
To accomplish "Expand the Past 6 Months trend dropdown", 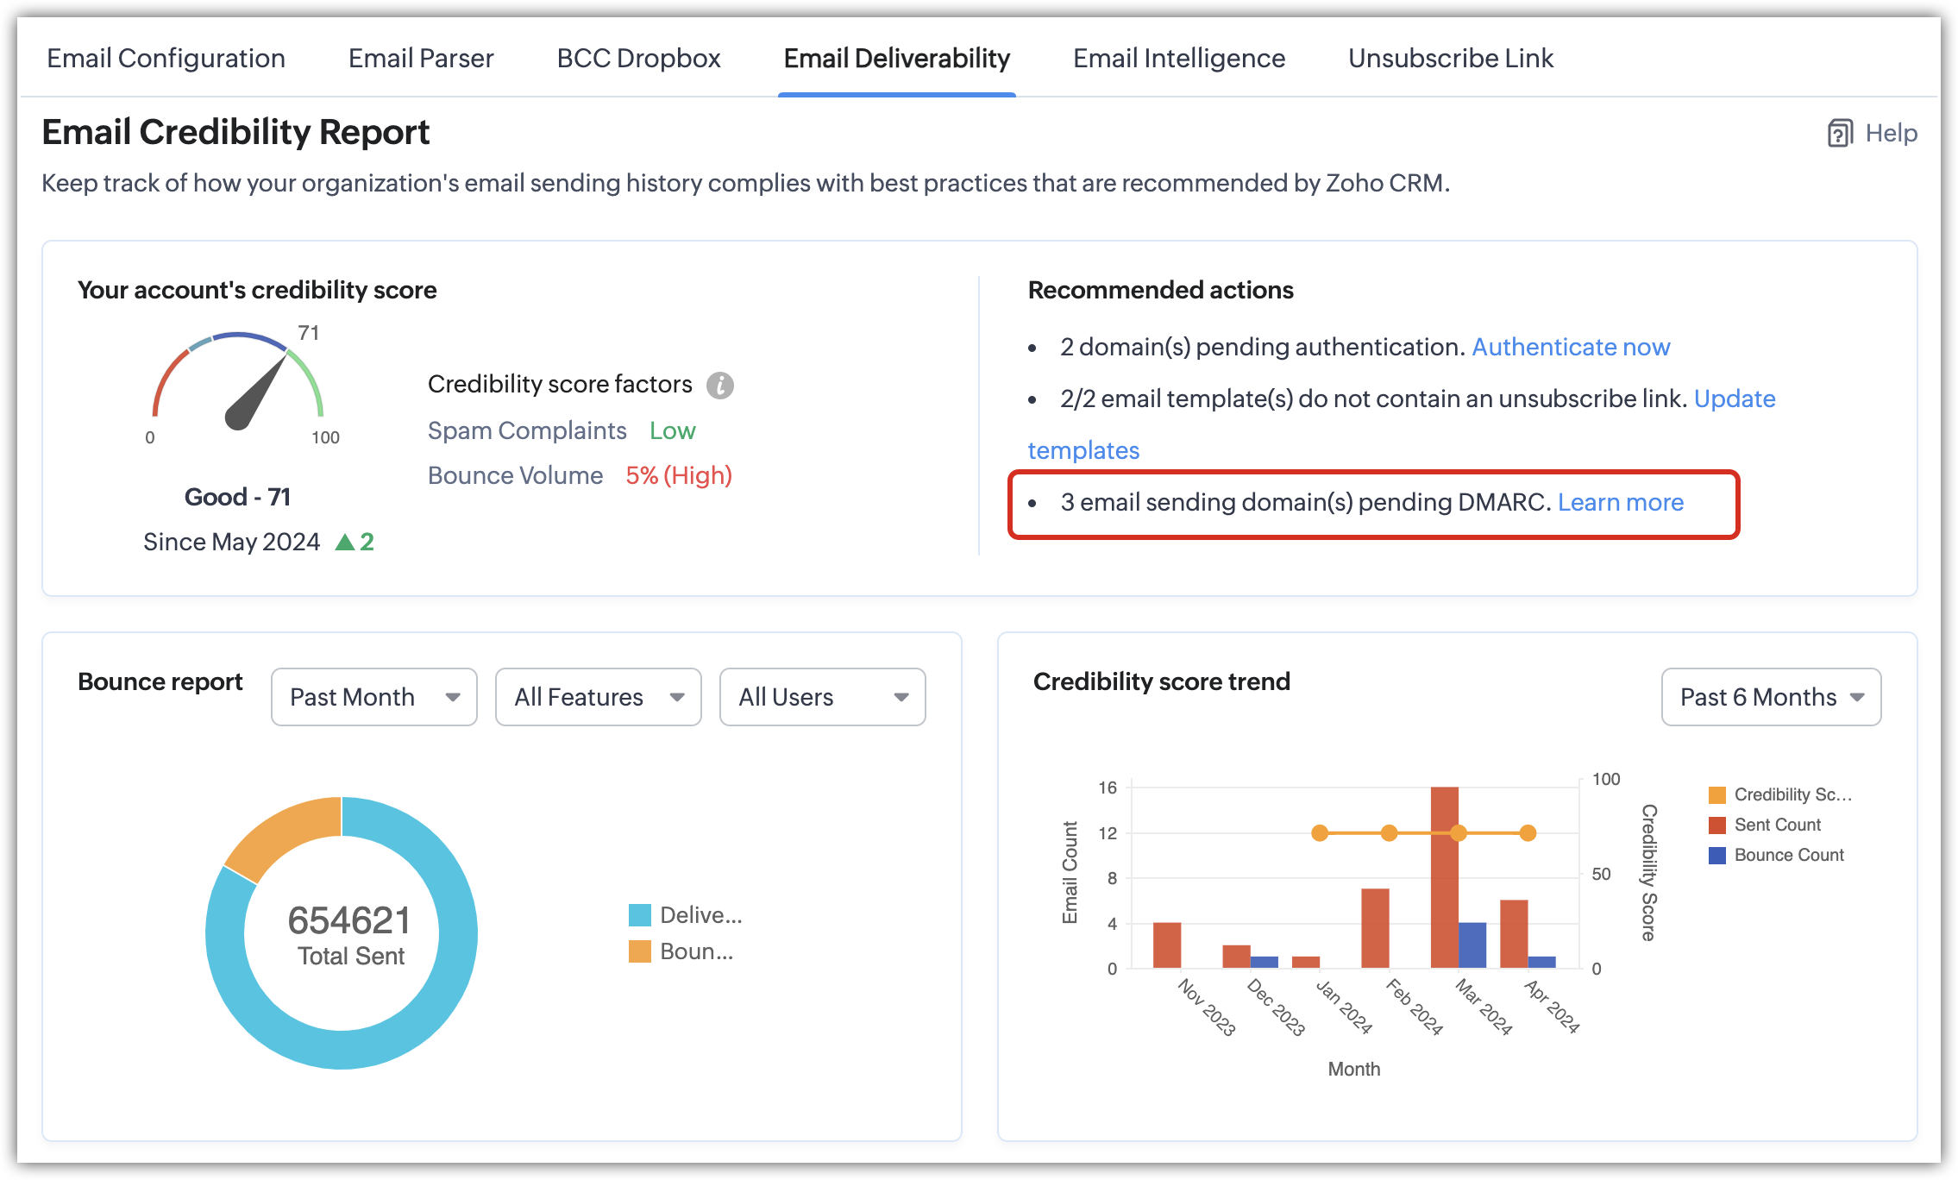I will pyautogui.click(x=1770, y=697).
